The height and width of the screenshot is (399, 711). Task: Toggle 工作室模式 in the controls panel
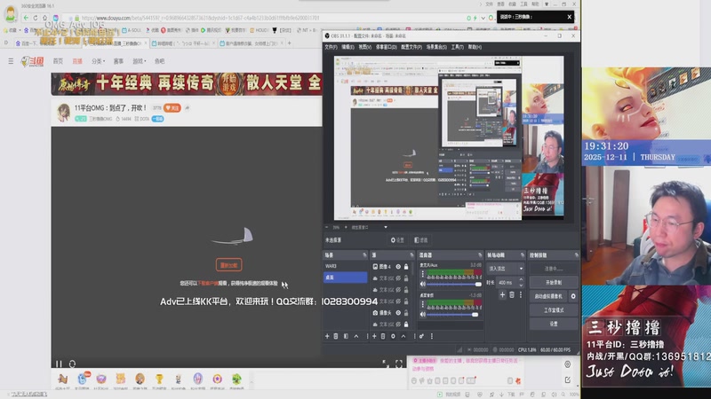554,310
